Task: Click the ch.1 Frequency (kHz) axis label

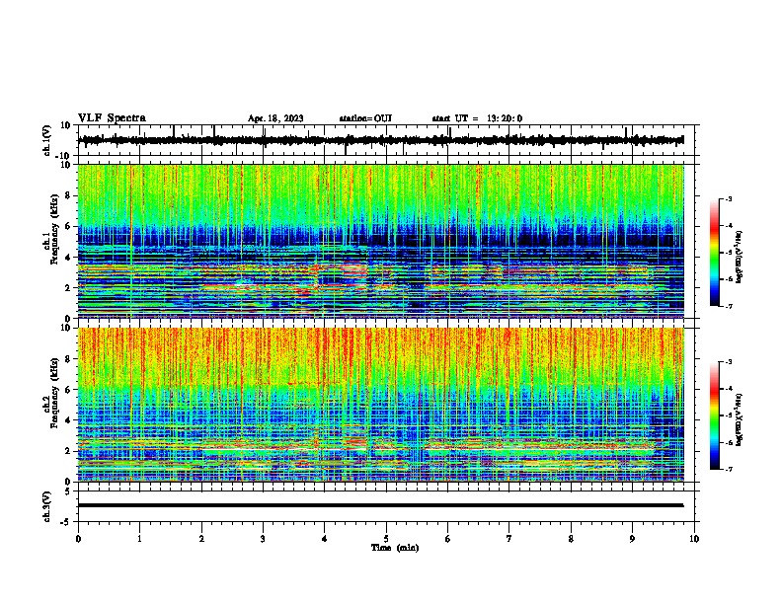Action: (x=51, y=229)
